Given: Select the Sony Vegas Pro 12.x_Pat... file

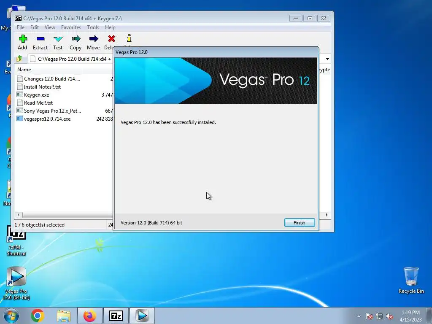Looking at the screenshot, I should [x=52, y=111].
